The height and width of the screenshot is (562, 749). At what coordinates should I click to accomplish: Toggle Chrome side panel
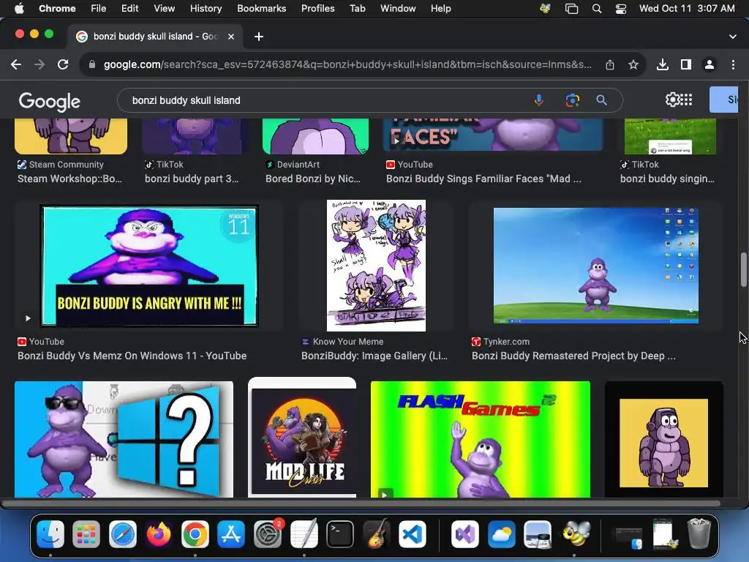(686, 64)
